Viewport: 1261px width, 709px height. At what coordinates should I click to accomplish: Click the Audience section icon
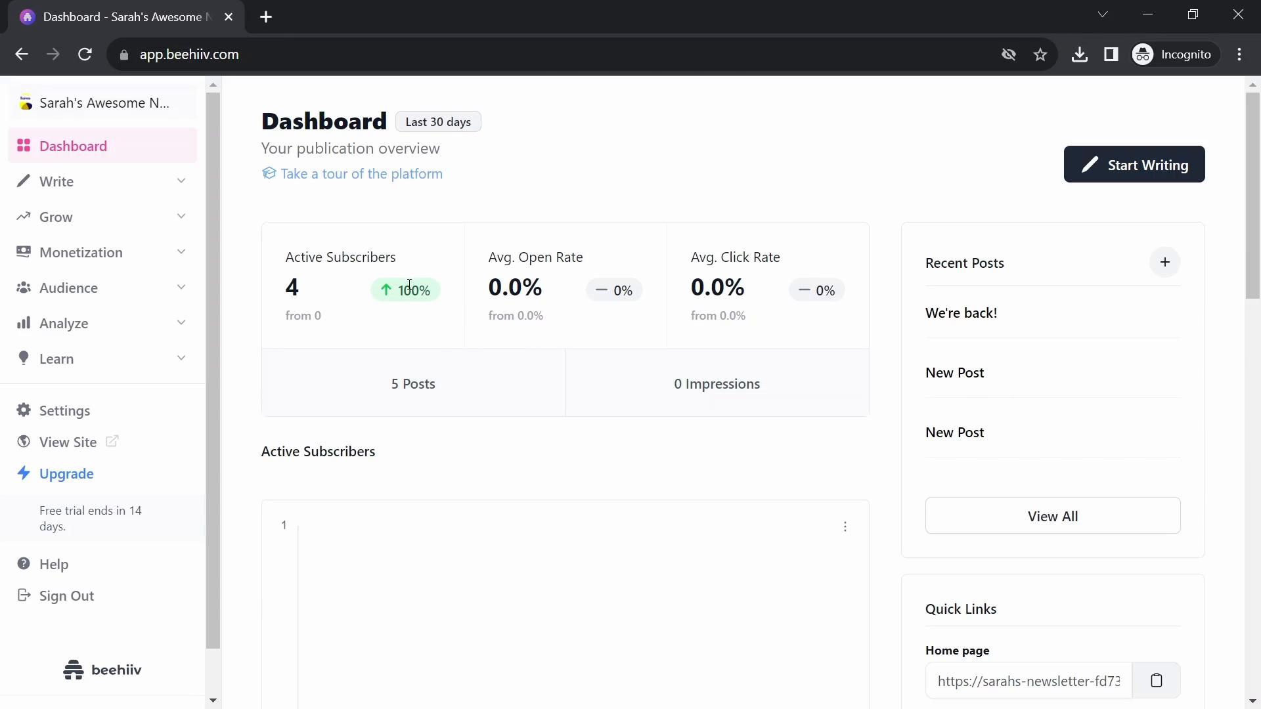pyautogui.click(x=24, y=288)
